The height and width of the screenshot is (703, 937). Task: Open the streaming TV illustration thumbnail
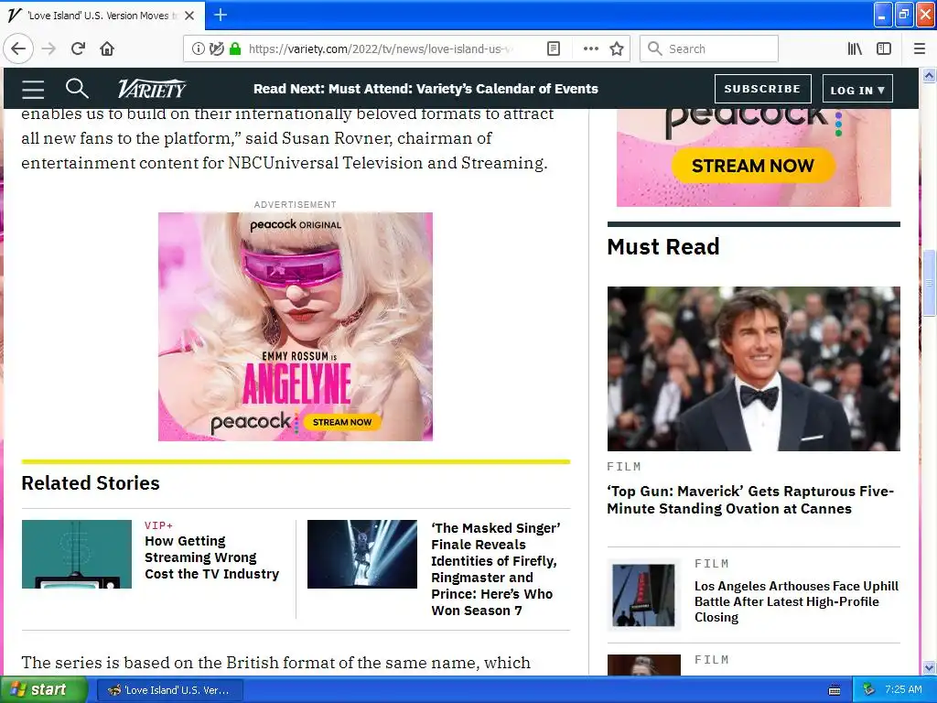(x=77, y=554)
